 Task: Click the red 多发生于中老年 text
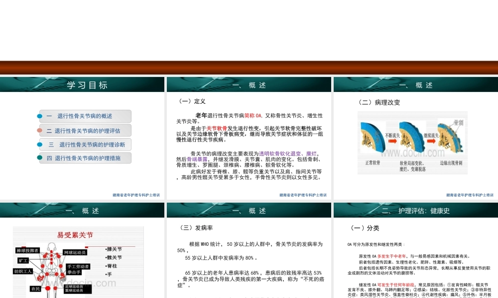391,256
